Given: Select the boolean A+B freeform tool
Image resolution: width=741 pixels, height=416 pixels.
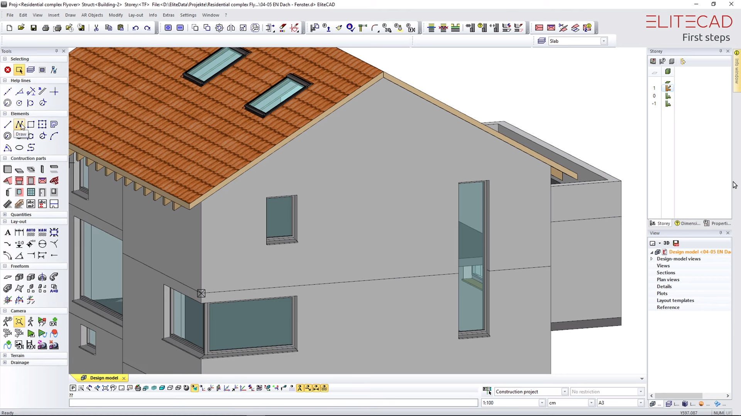Looking at the screenshot, I should (x=54, y=289).
